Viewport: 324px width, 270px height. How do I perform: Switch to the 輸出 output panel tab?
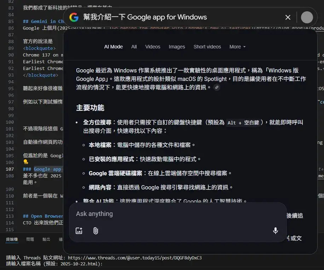(46, 239)
